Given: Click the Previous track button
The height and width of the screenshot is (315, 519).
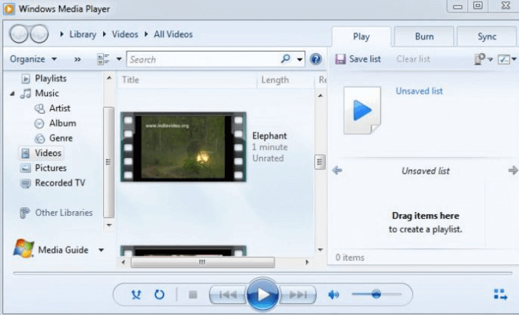Looking at the screenshot, I should point(228,294).
